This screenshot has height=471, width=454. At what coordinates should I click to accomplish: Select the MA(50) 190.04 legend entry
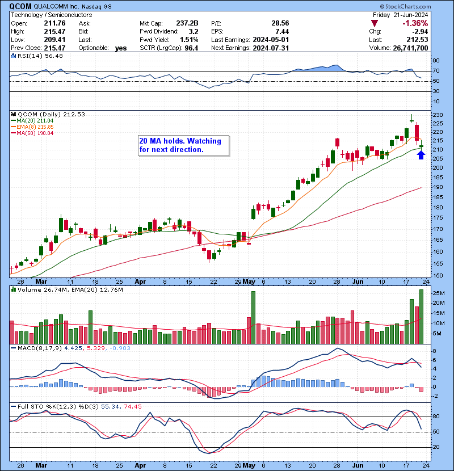pyautogui.click(x=32, y=133)
